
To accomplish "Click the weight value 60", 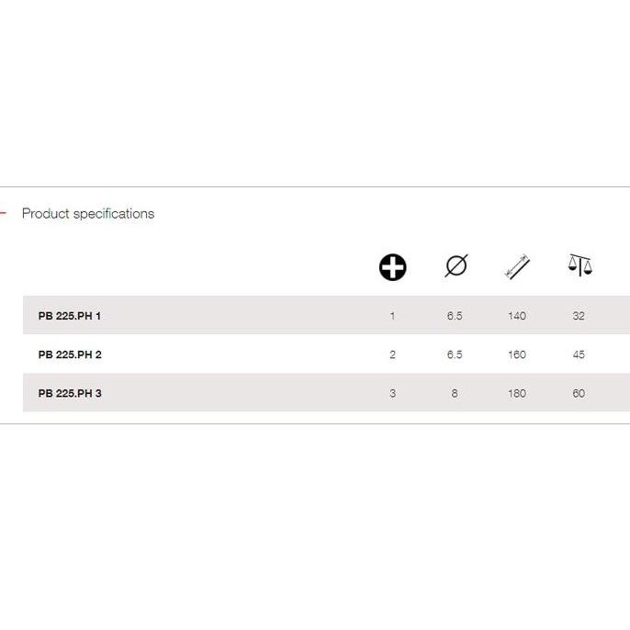I will click(x=579, y=393).
